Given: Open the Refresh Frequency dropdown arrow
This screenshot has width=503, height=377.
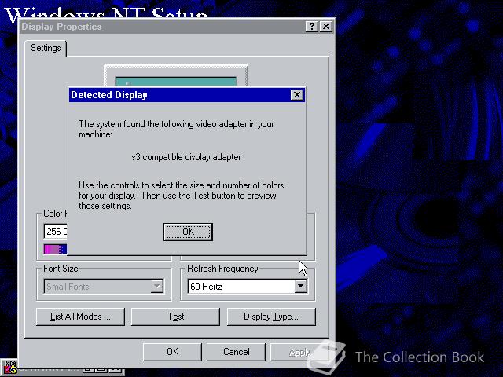Looking at the screenshot, I should tap(300, 286).
